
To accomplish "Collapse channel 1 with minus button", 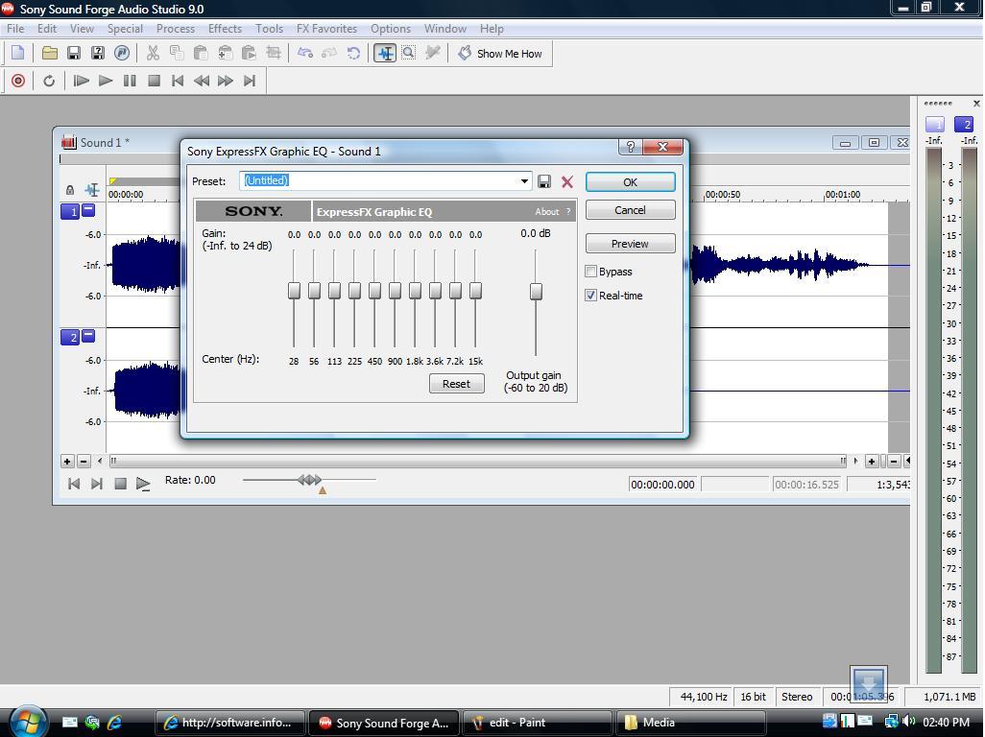I will (88, 210).
